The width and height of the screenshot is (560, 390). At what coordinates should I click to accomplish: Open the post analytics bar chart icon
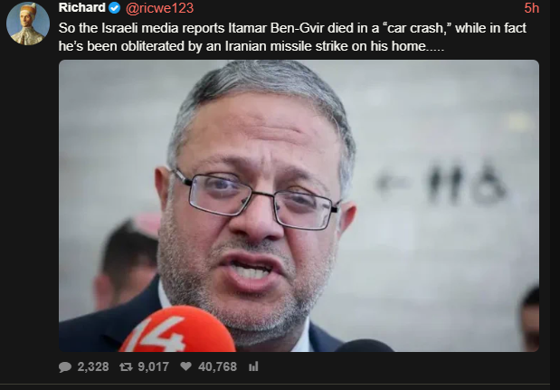click(253, 366)
